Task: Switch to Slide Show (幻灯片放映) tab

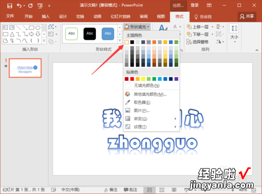Action: [x=121, y=17]
